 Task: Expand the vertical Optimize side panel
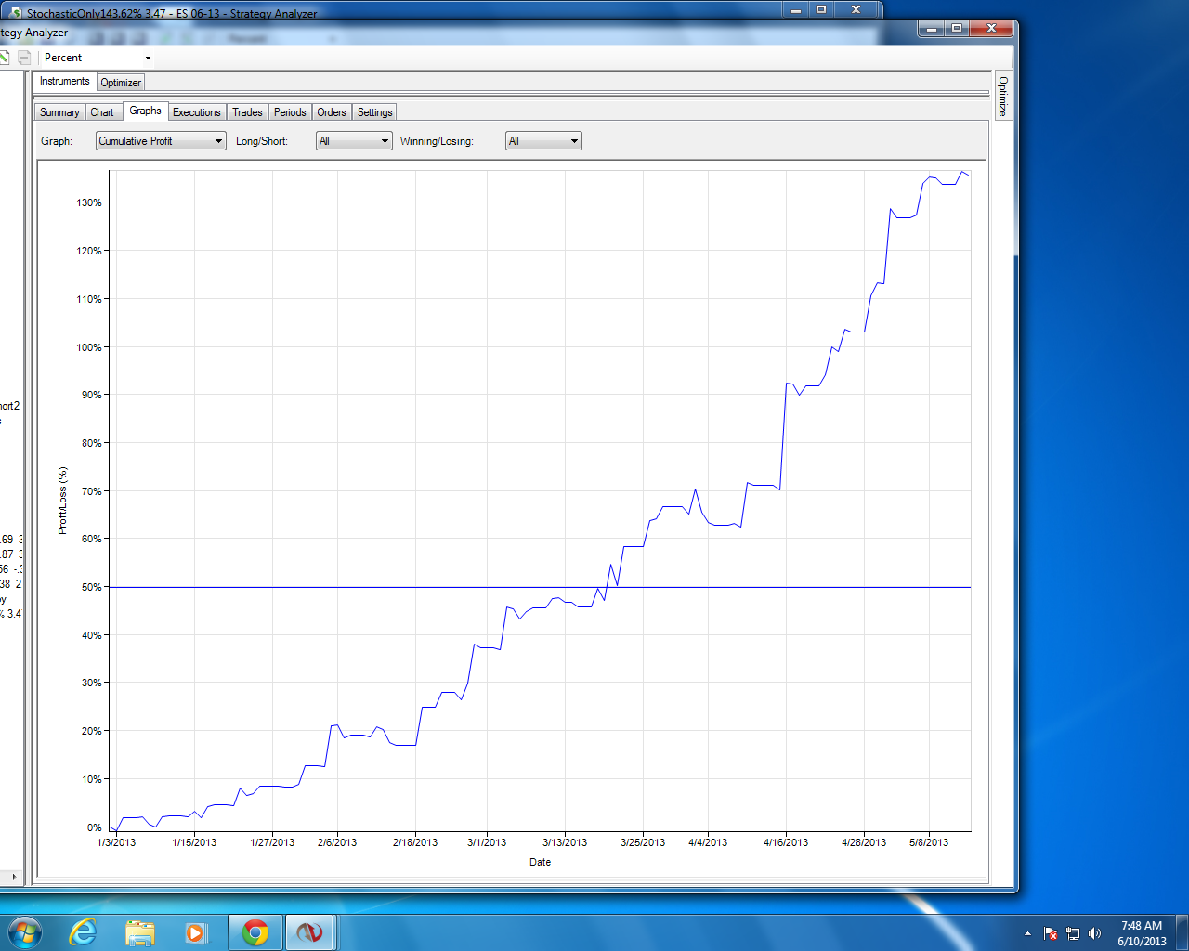[x=1003, y=95]
